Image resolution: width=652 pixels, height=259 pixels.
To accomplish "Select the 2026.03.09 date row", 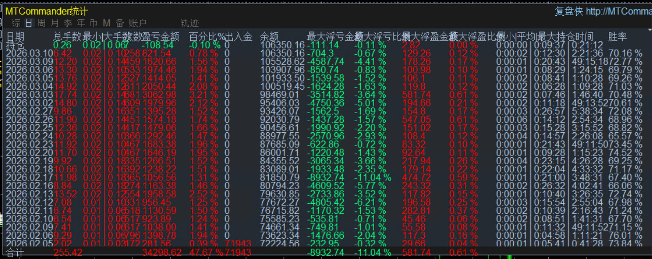I will point(29,61).
